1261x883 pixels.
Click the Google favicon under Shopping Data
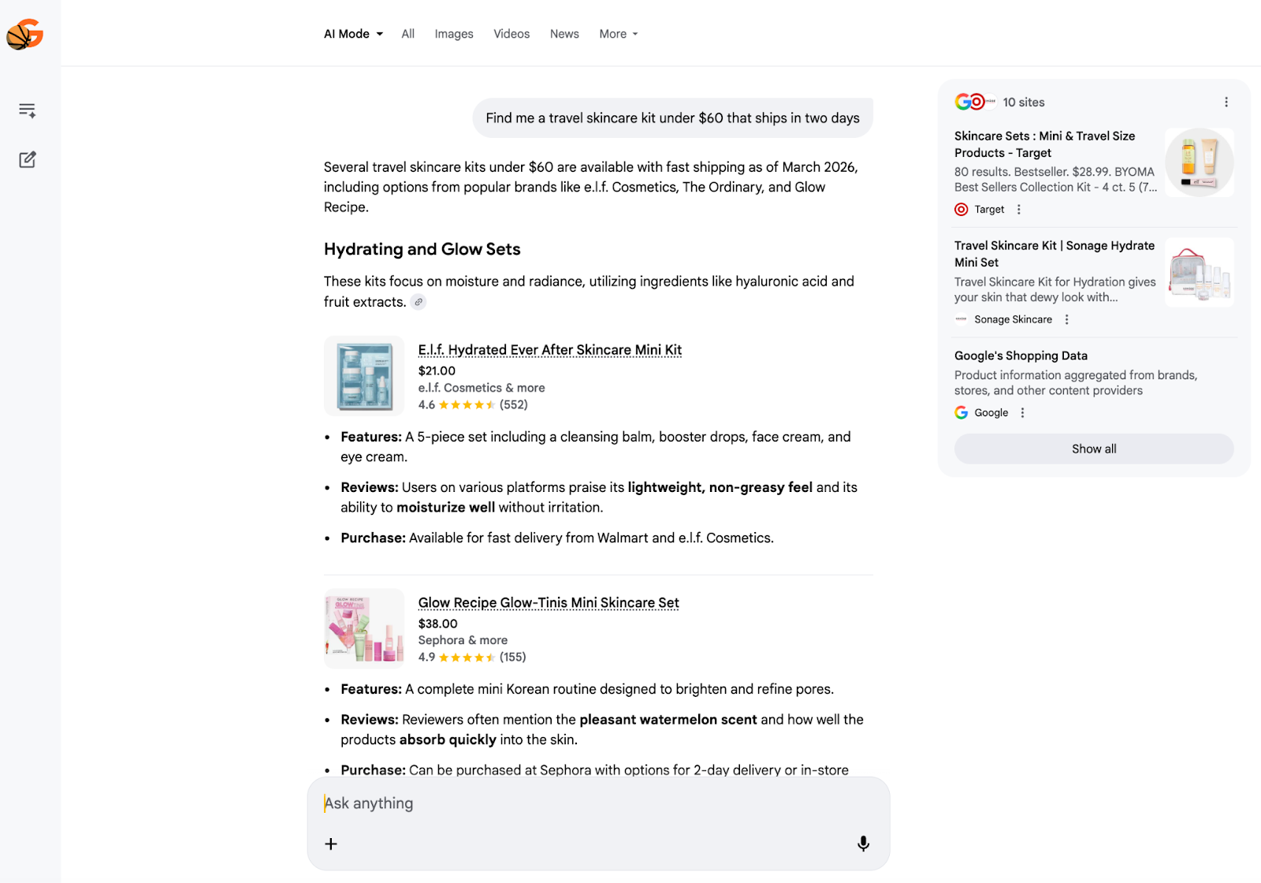[962, 412]
